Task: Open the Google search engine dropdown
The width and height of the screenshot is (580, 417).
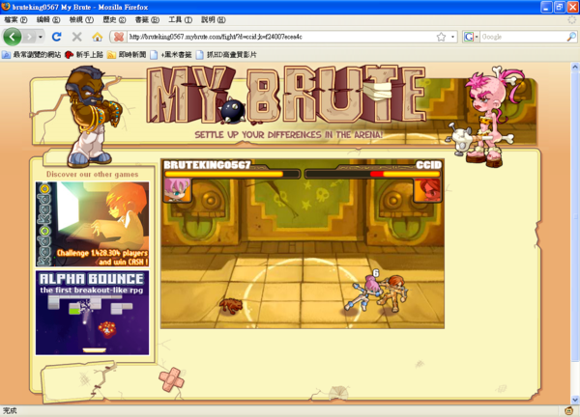Action: [471, 37]
